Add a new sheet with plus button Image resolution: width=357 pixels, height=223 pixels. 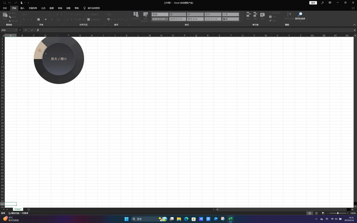coord(28,209)
